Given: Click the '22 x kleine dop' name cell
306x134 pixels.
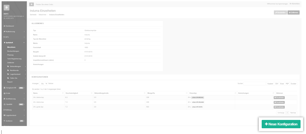Looking at the screenshot, I should tap(48, 102).
